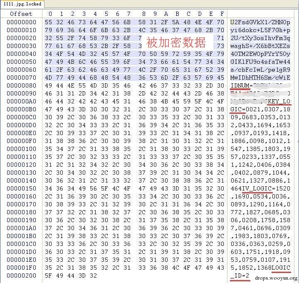
Task: Select ASCII text '06,0208,1758,158'
Action: (x=260, y=220)
